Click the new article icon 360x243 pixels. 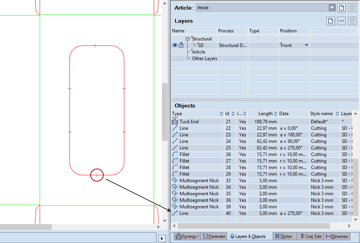(341, 8)
